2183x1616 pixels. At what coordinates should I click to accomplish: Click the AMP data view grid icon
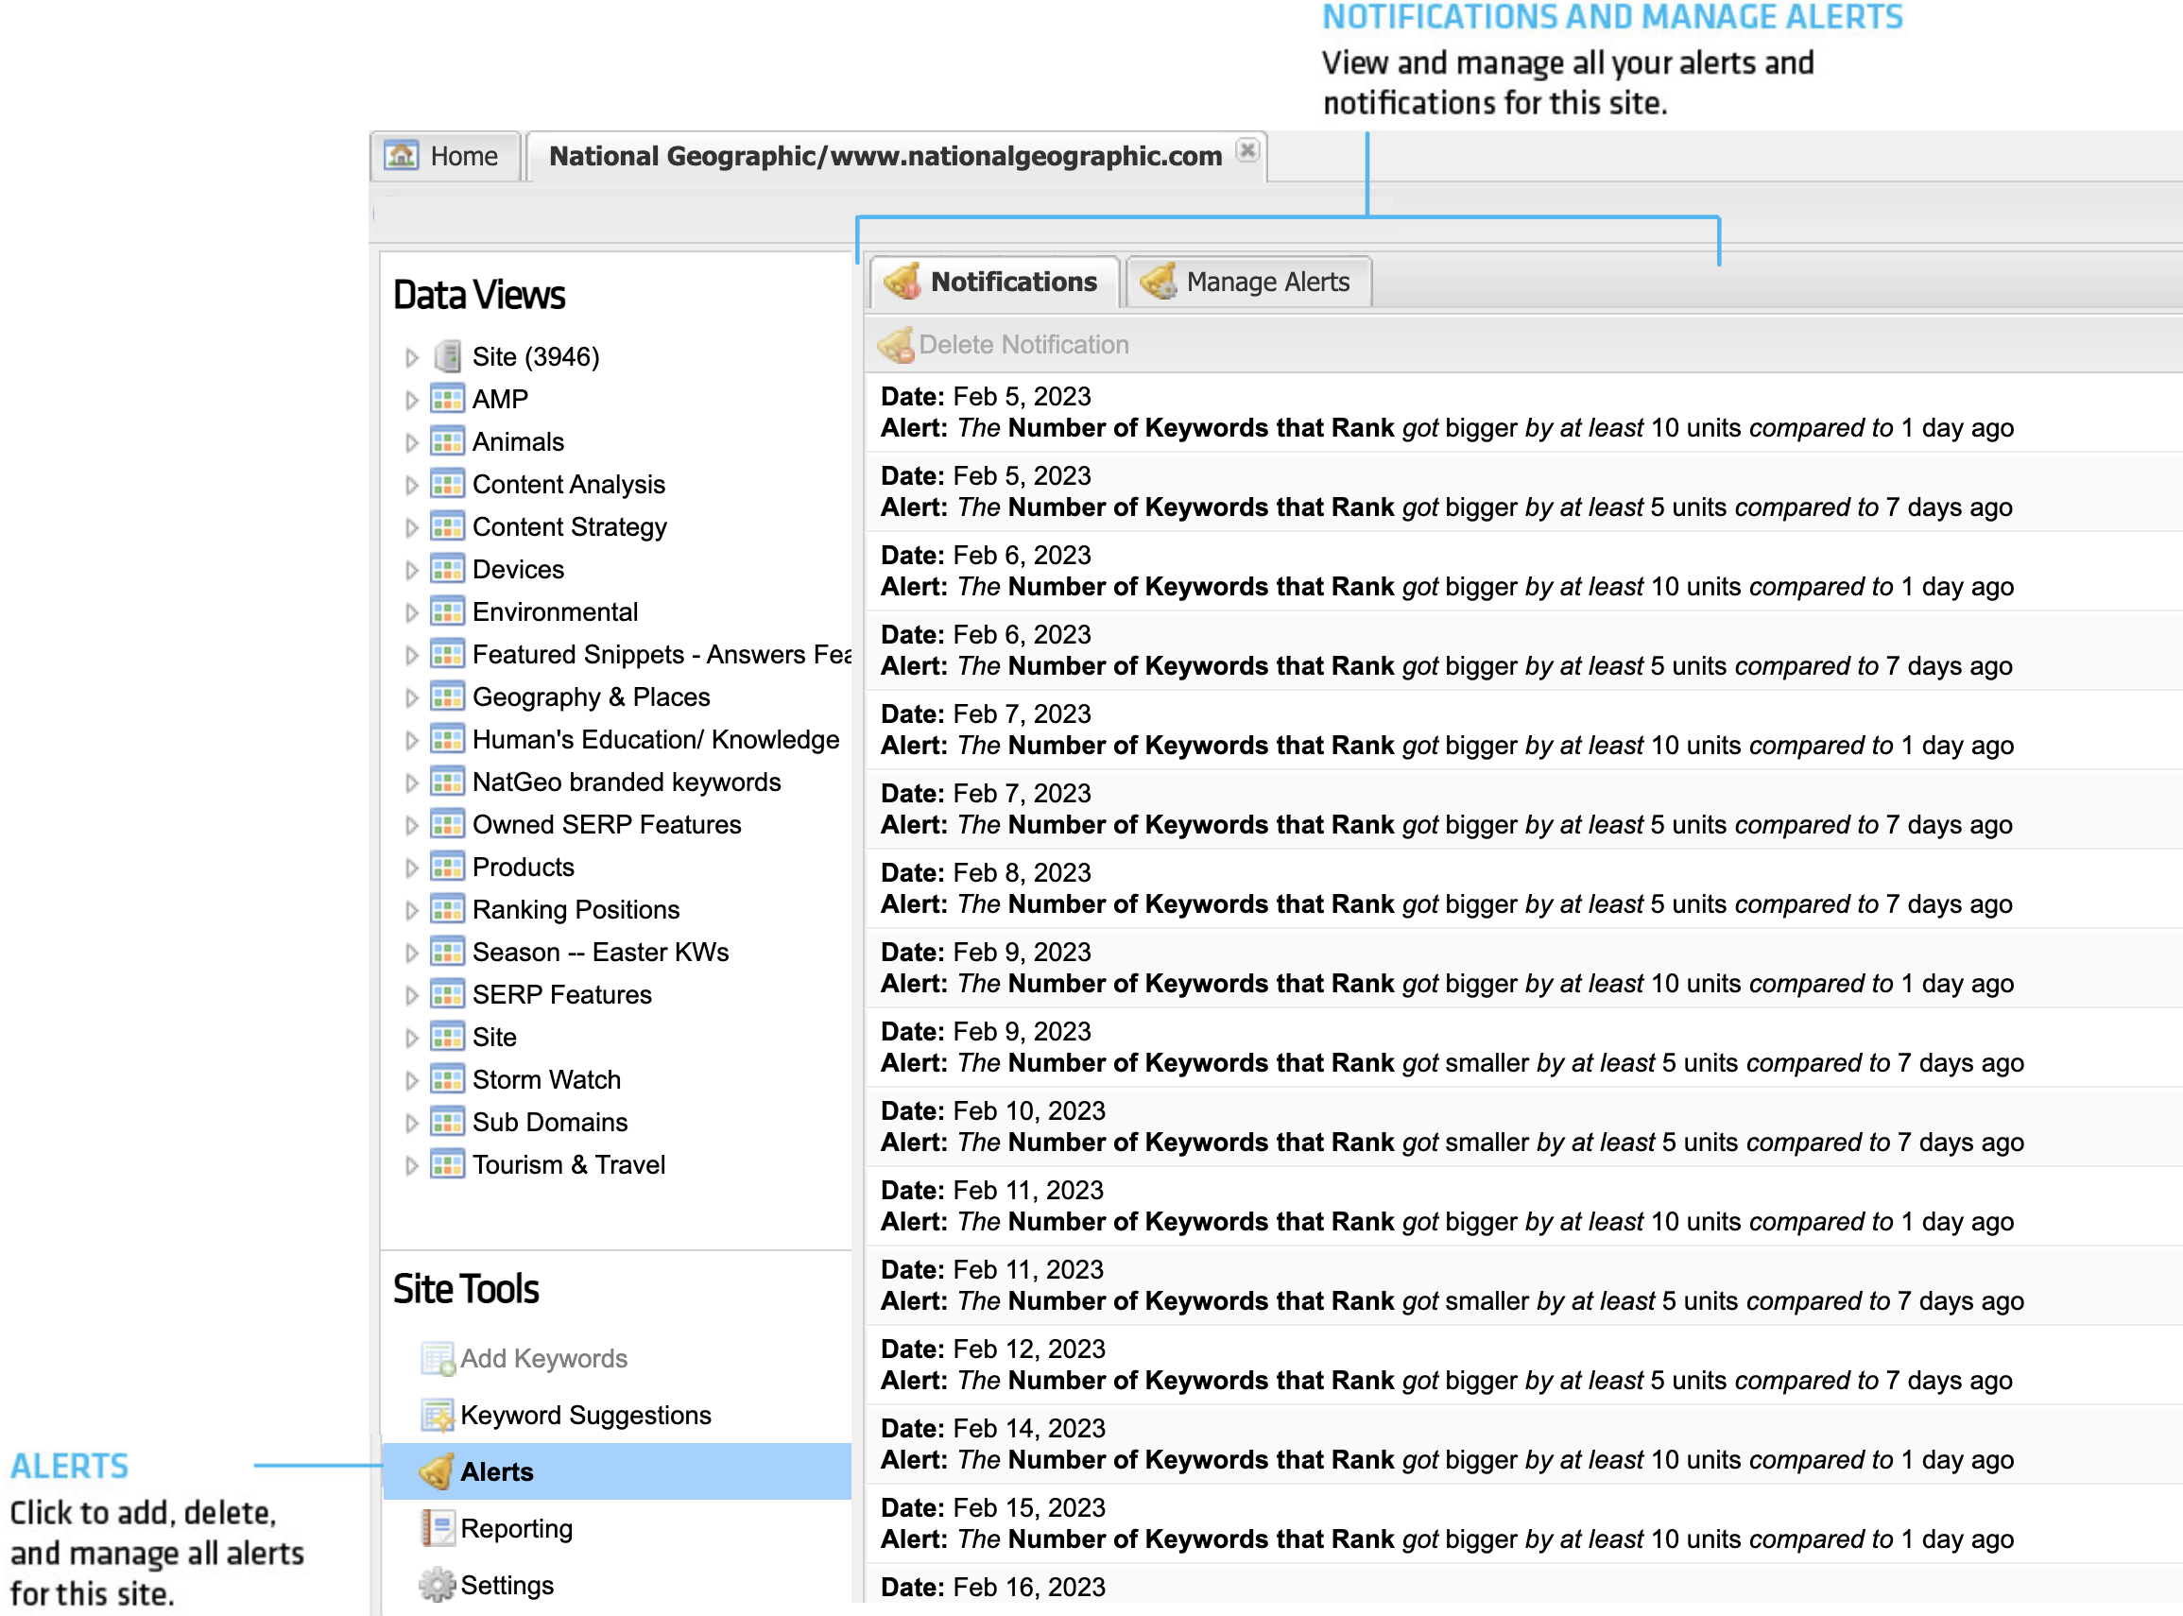click(448, 400)
